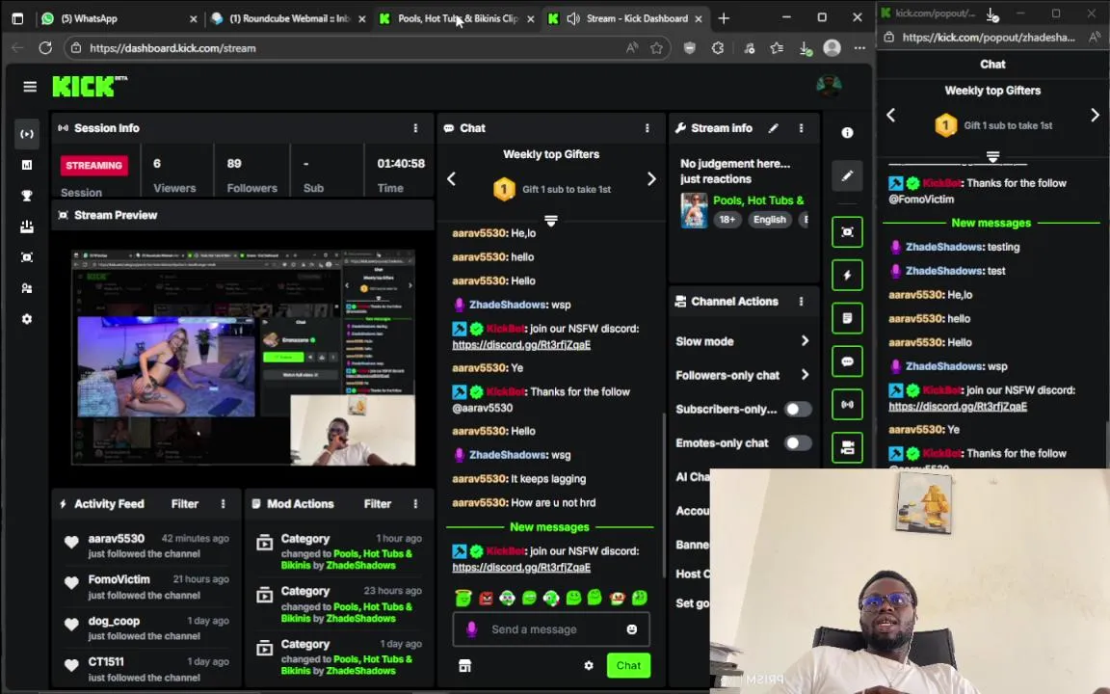
Task: Click the pencil edit-layout icon in right icon column
Action: pos(847,175)
